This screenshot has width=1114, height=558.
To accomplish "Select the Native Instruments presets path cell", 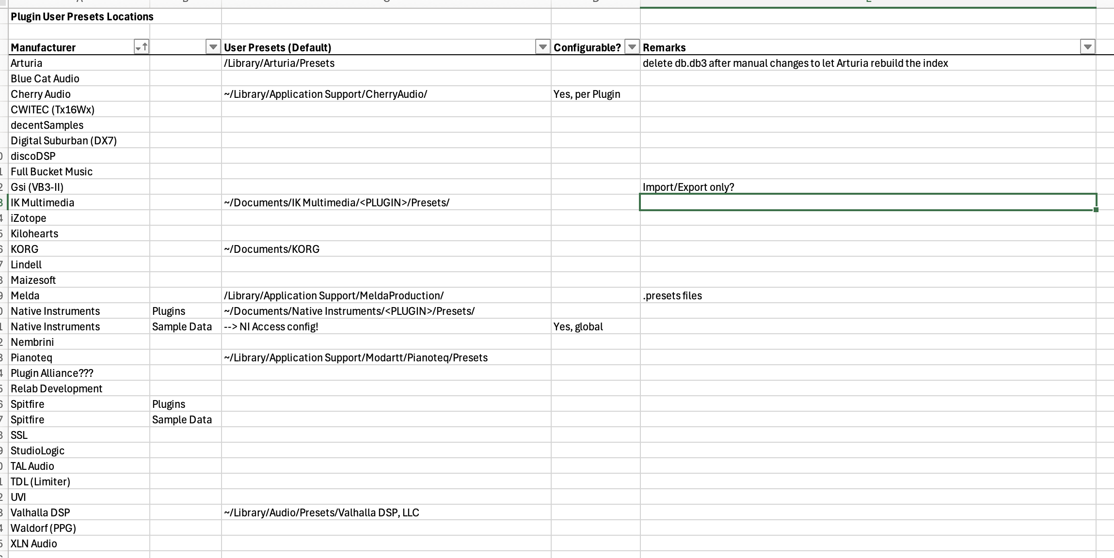I will [x=386, y=311].
